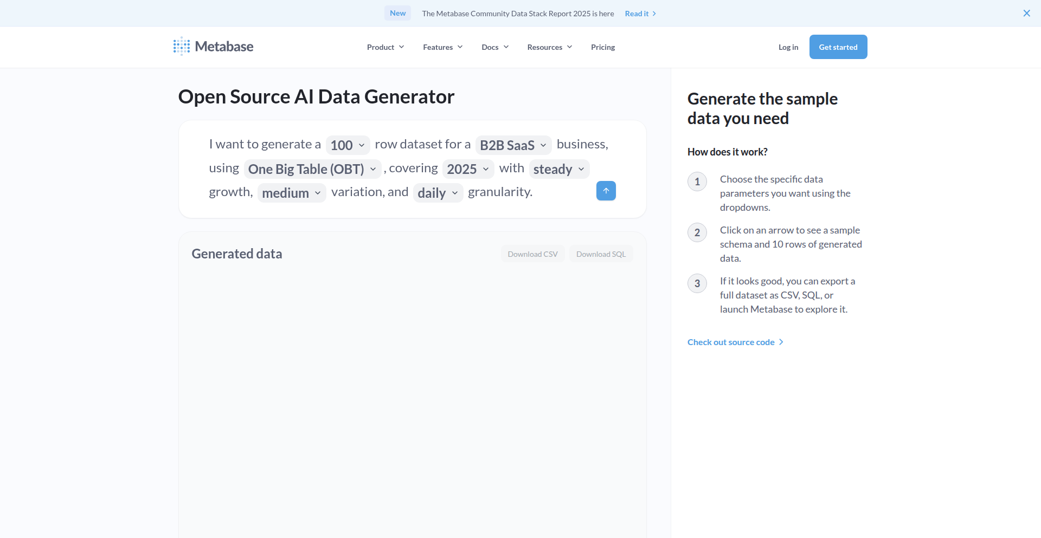Open the Resources menu
Image resolution: width=1041 pixels, height=538 pixels.
click(x=550, y=47)
